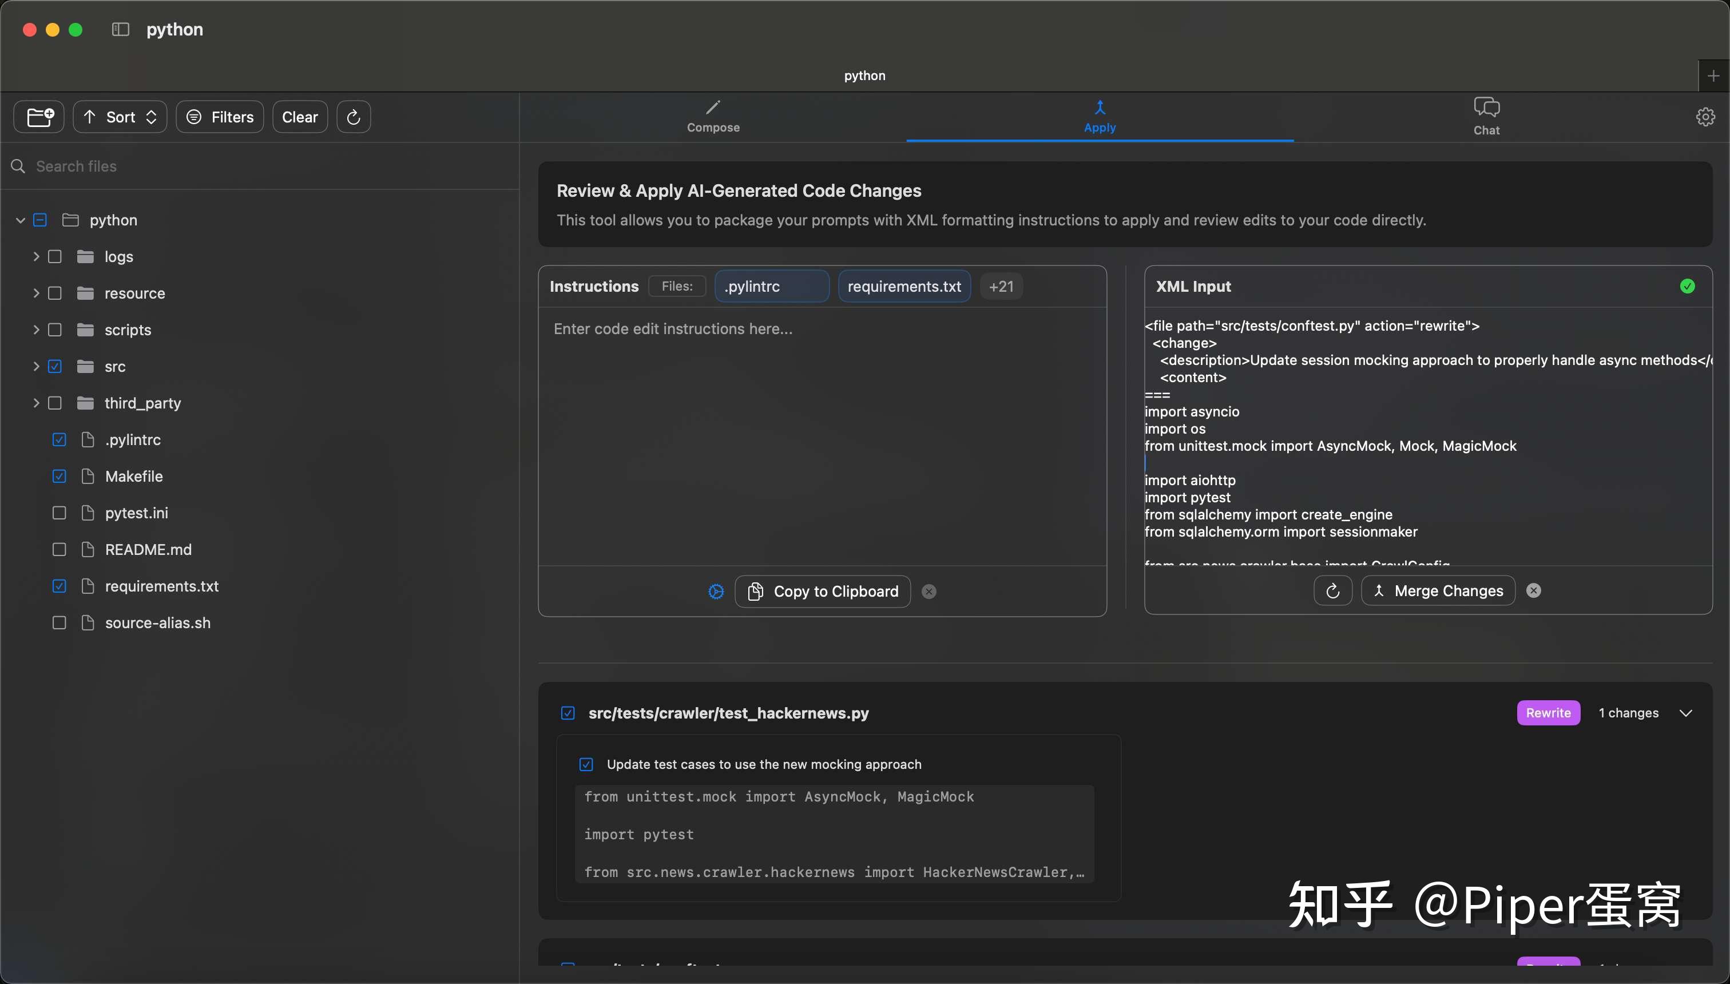This screenshot has height=984, width=1730.
Task: Toggle the sidebar panel icon
Action: pyautogui.click(x=120, y=29)
